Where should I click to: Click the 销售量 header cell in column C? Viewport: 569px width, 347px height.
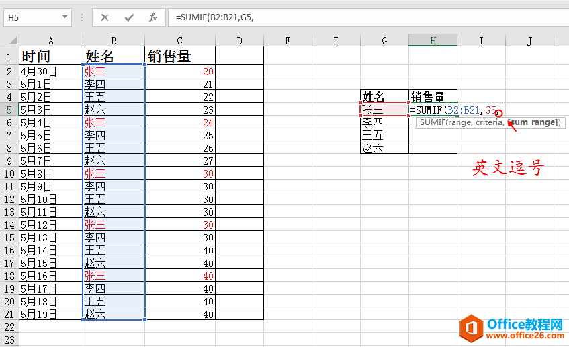click(179, 56)
